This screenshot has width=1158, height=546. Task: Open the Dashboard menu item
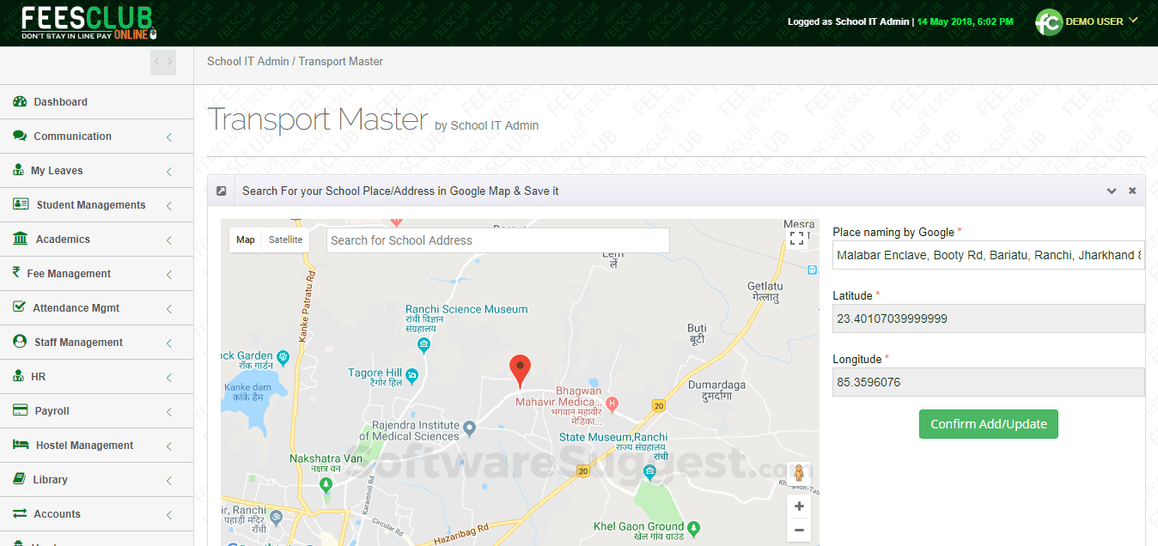coord(96,101)
